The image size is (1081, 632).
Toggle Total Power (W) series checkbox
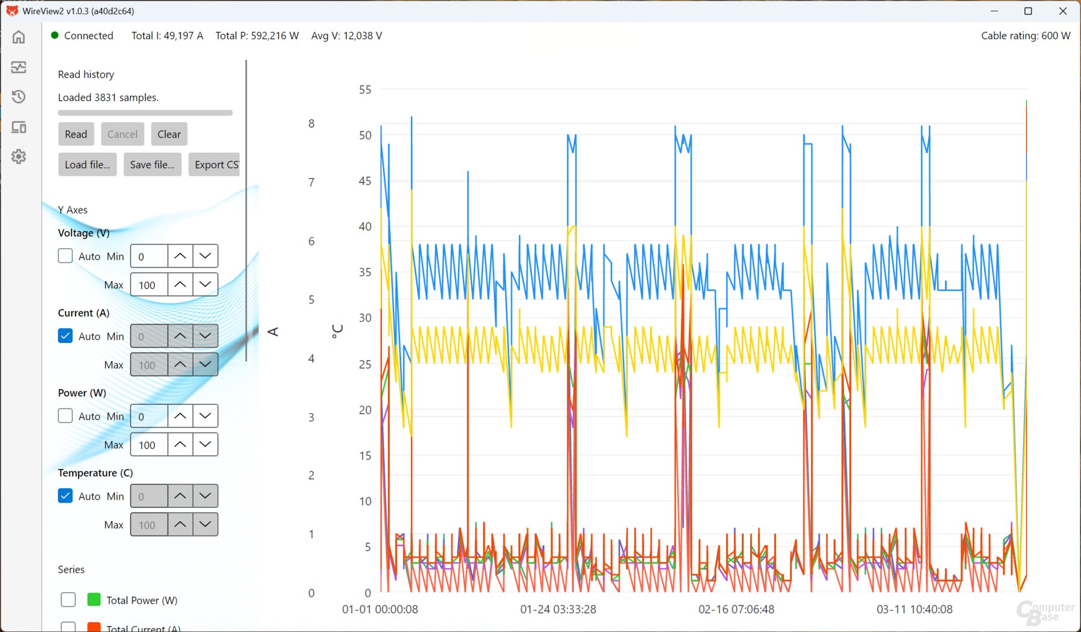pos(69,600)
